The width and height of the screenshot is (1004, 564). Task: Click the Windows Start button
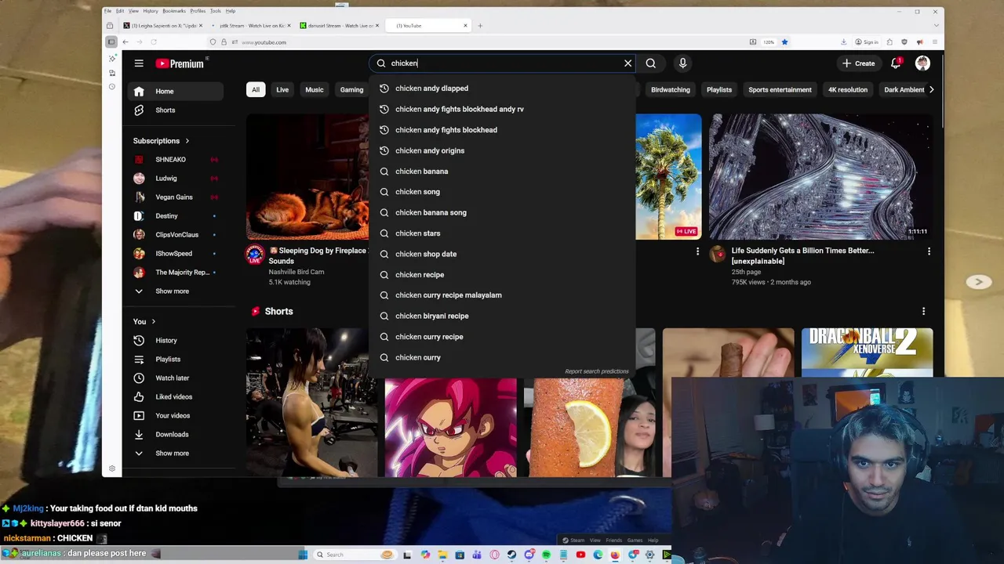coord(303,555)
